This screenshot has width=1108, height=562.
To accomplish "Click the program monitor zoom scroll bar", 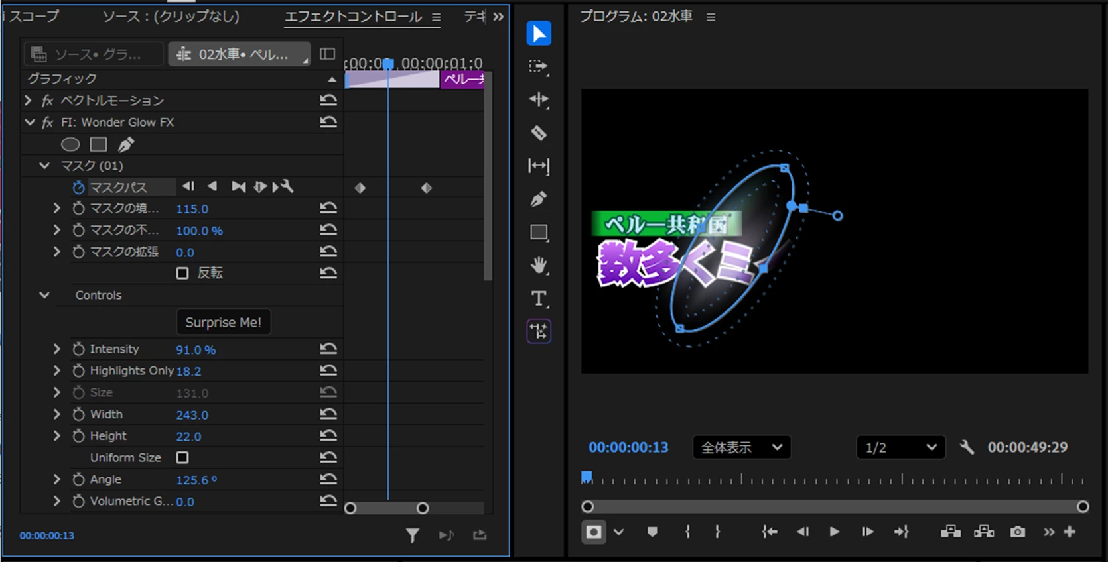I will tap(835, 507).
